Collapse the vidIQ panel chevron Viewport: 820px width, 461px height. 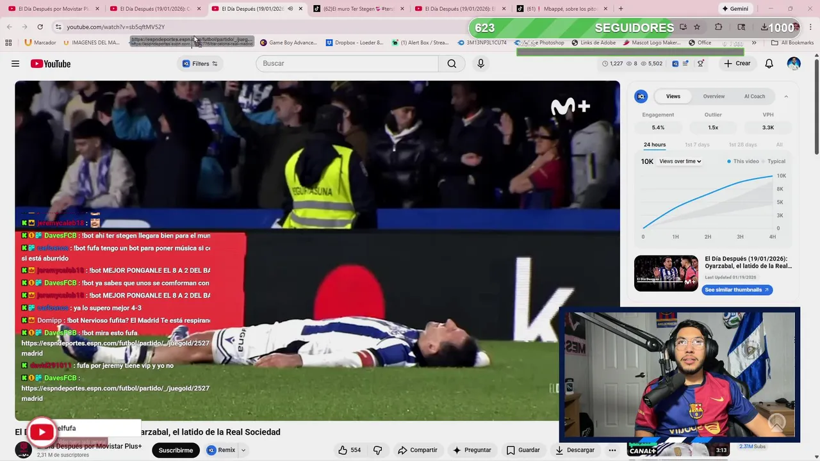786,97
